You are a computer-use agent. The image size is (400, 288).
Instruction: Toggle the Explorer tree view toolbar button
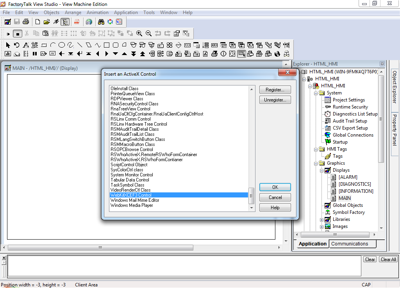[x=65, y=22]
